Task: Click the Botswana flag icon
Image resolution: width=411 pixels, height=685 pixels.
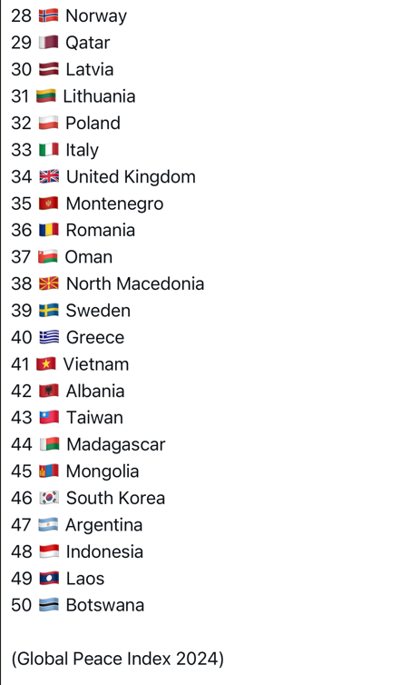Action: [x=49, y=605]
